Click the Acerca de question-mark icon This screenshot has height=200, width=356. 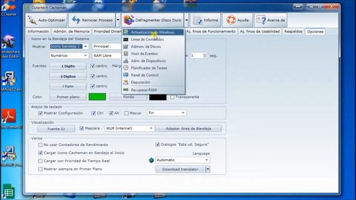tap(261, 20)
